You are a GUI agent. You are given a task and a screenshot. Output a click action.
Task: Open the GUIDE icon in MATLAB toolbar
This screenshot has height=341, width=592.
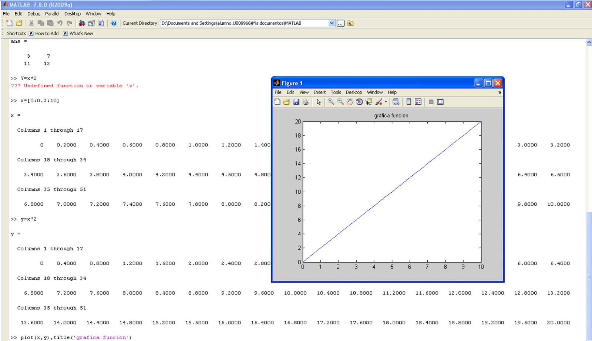91,23
